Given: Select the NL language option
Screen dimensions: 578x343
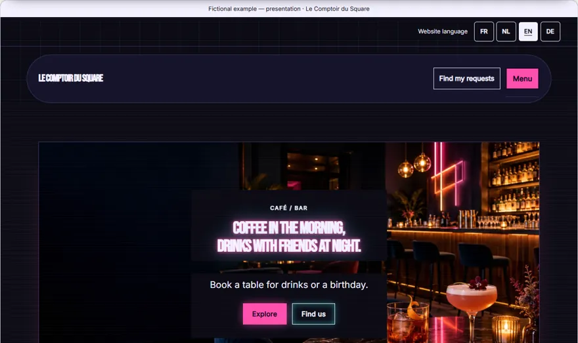Looking at the screenshot, I should [x=506, y=31].
